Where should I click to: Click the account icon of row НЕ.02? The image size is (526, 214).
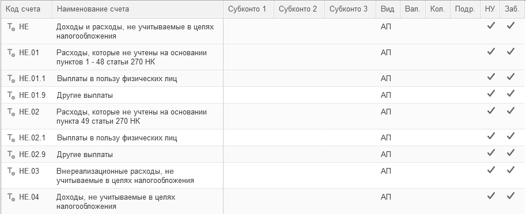point(12,113)
